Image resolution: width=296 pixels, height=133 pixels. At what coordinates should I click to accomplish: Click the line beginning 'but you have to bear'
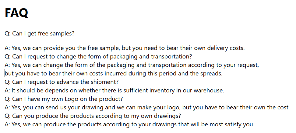click(114, 73)
